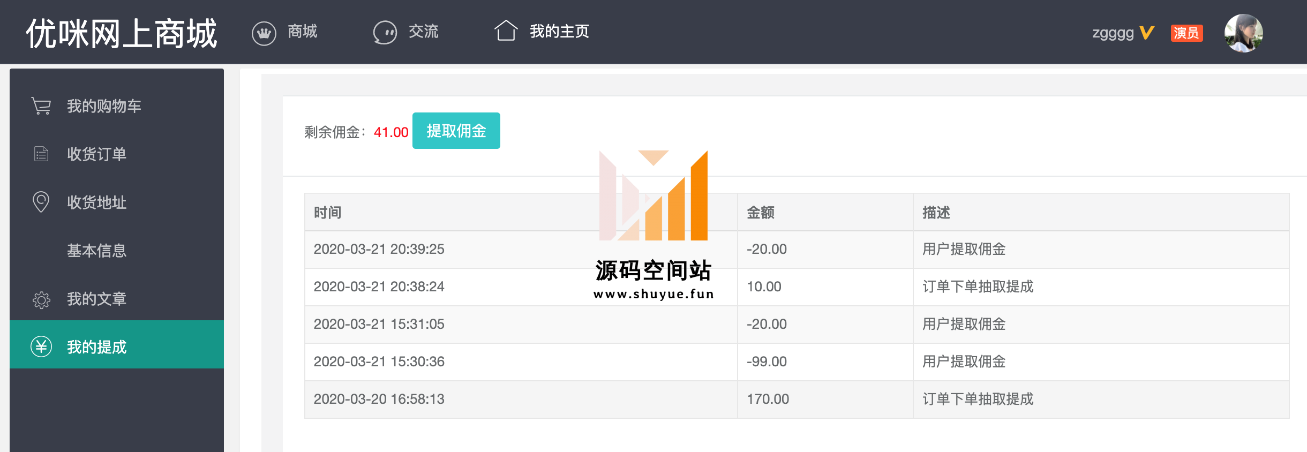
Task: Click the location pin icon beside 收货地址
Action: [41, 202]
